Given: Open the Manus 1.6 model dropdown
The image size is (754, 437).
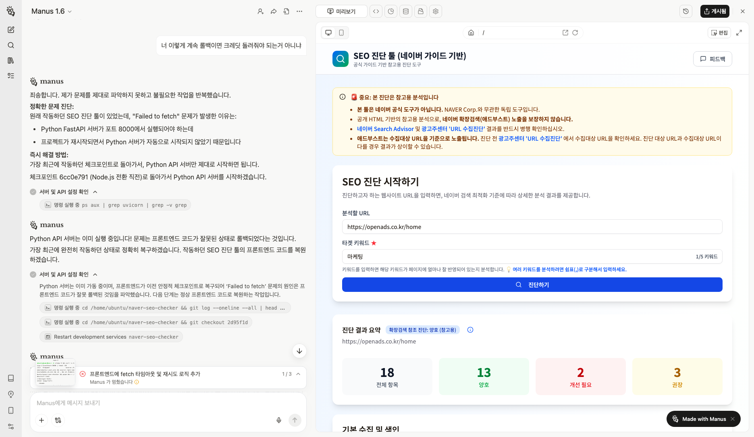Looking at the screenshot, I should click(x=52, y=11).
